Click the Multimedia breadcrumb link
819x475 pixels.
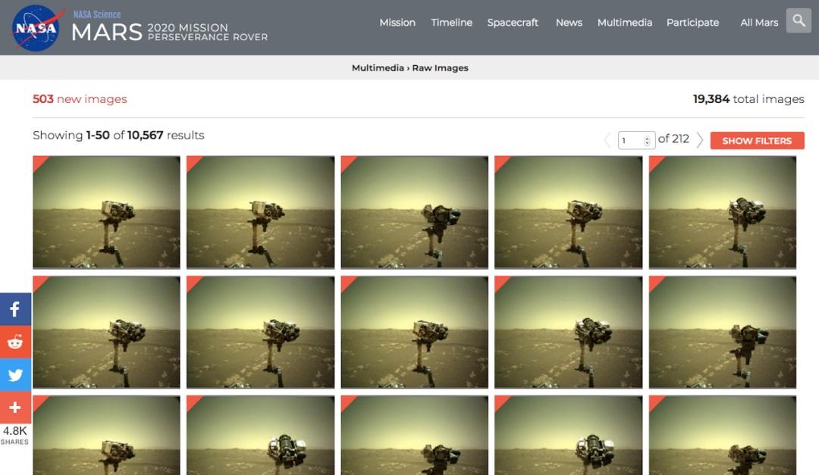point(378,68)
